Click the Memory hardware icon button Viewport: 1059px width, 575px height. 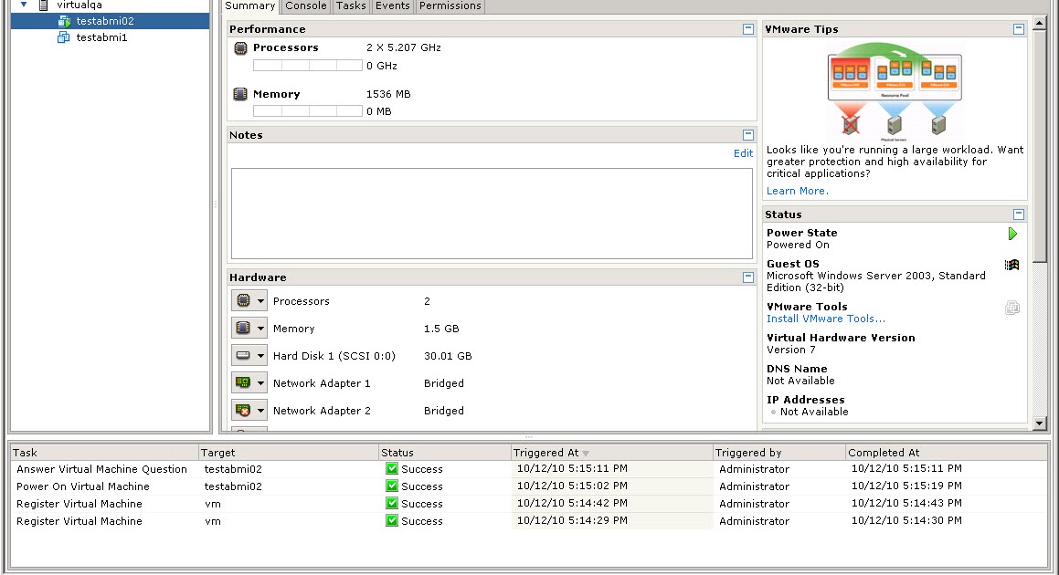pyautogui.click(x=243, y=328)
